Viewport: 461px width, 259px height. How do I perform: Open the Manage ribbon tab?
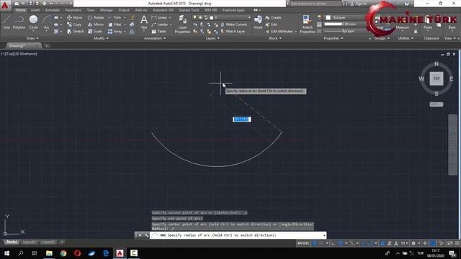point(107,10)
